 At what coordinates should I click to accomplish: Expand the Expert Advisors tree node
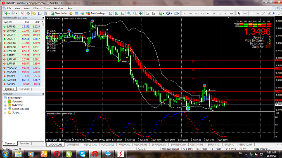tap(5, 109)
